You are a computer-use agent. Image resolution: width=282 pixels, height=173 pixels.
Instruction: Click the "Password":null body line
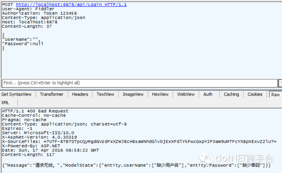coord(22,44)
